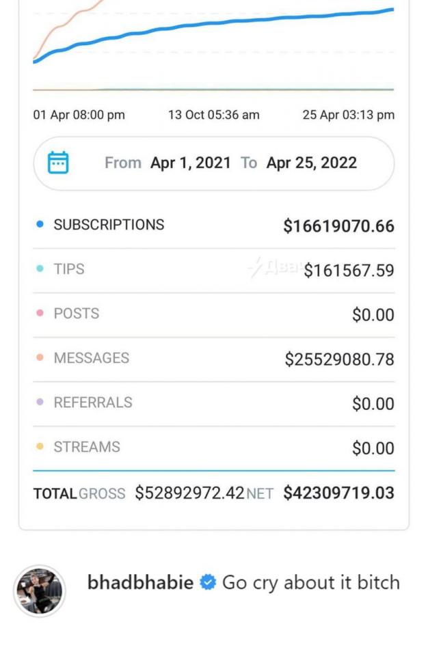Click the net total $42309719.03

click(x=338, y=493)
